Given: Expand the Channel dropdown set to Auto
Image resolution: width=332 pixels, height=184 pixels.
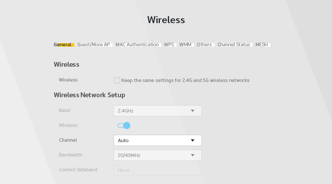Looking at the screenshot, I should click(x=157, y=140).
